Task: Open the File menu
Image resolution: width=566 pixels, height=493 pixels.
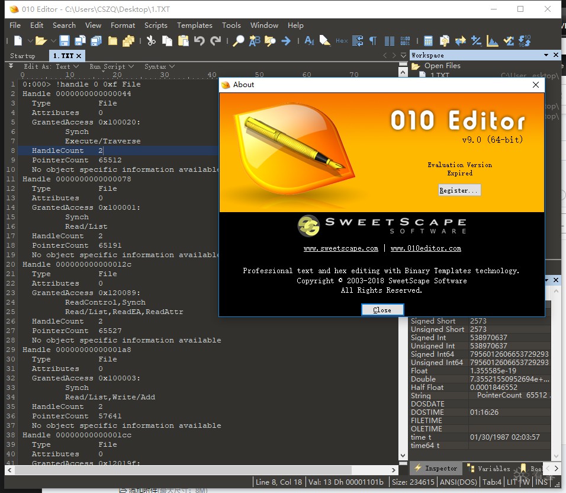Action: (15, 25)
